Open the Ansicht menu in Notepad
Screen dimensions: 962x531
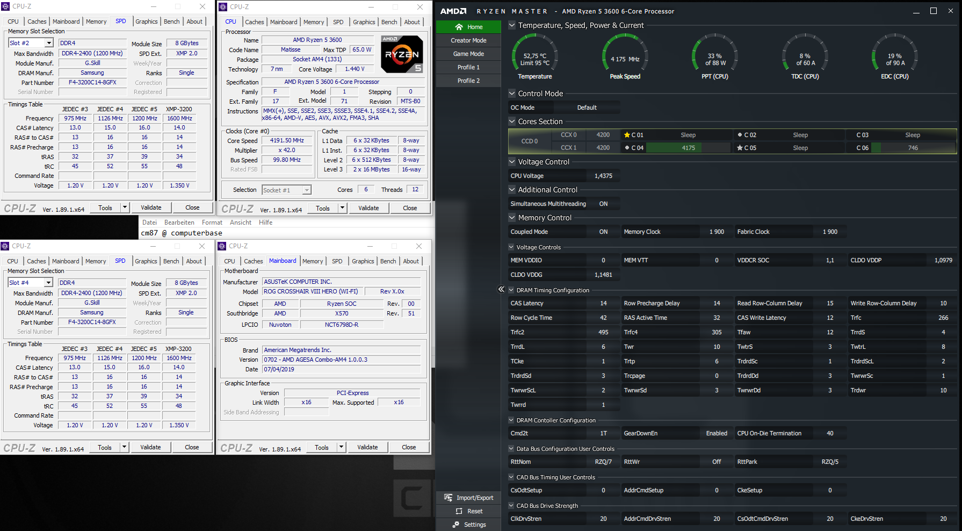241,223
